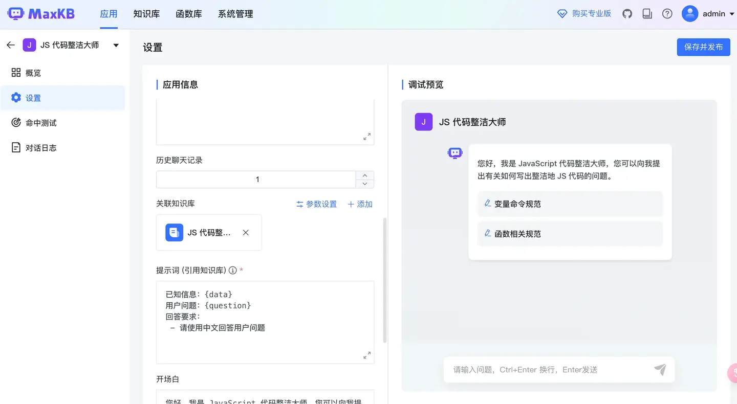Click the pencil icon on 函数相关规范
This screenshot has height=404, width=737.
click(487, 234)
